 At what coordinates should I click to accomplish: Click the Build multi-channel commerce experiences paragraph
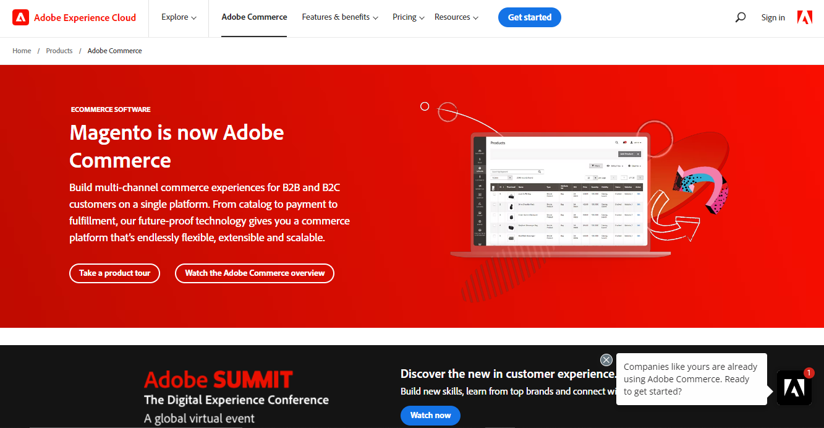[210, 212]
